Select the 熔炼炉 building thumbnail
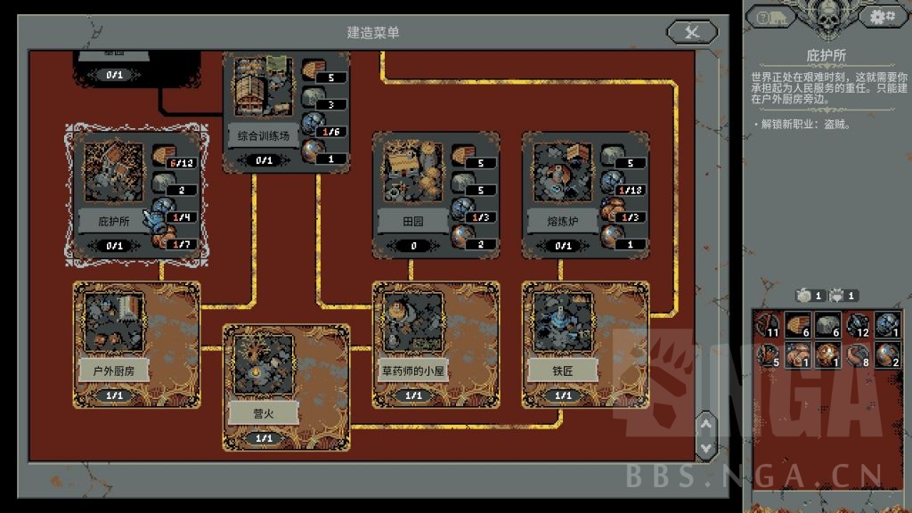912x513 pixels. point(563,172)
